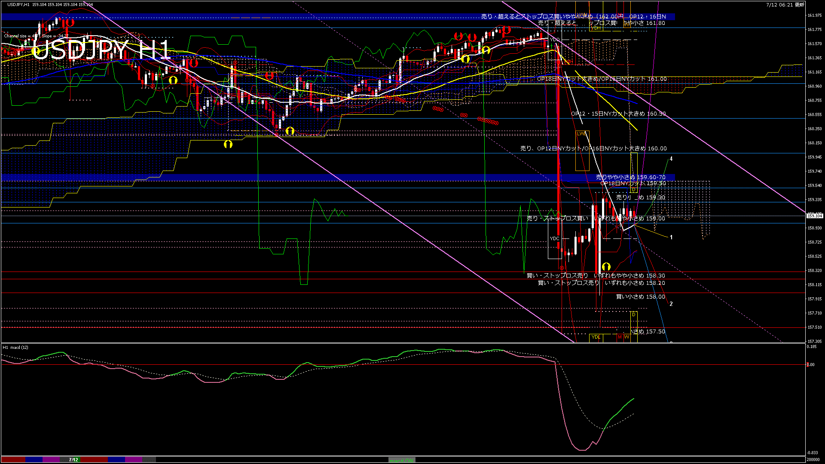This screenshot has width=825, height=464.
Task: Click forecast line endpoint labeled 2
Action: [671, 304]
